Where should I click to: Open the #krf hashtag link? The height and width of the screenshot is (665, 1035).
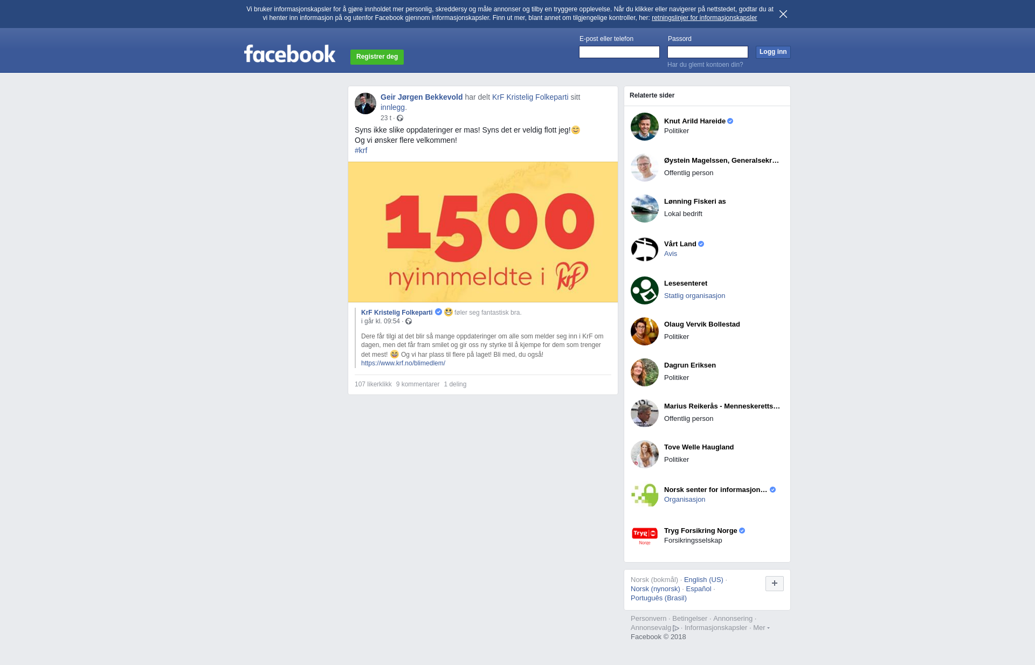[361, 150]
